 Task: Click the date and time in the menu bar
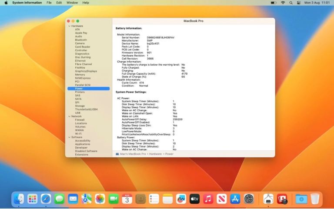pos(317,3)
